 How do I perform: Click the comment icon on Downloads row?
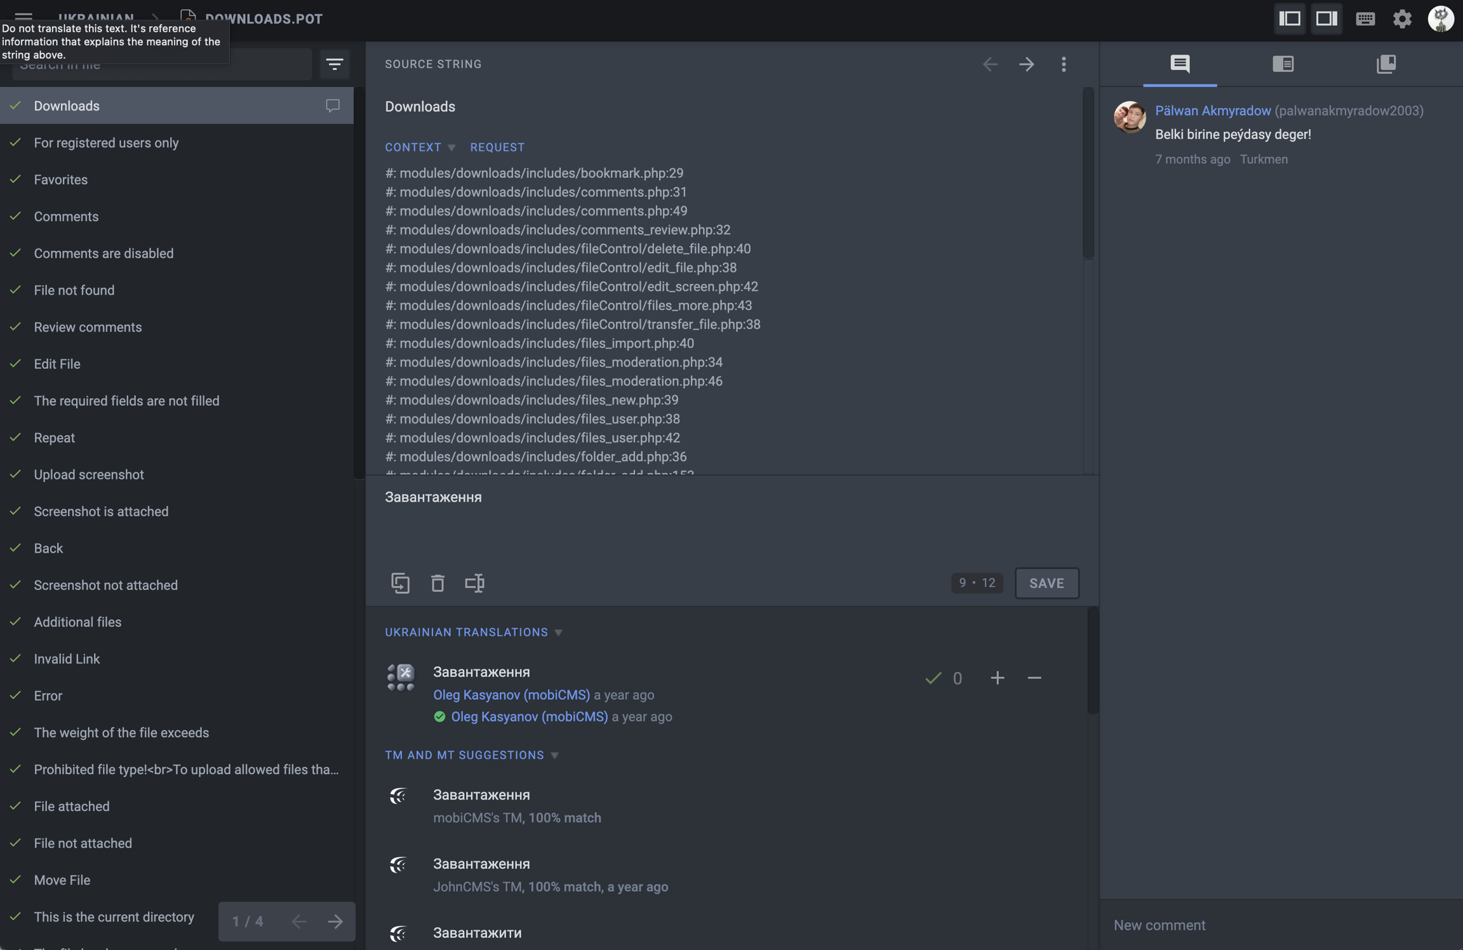[x=332, y=105]
